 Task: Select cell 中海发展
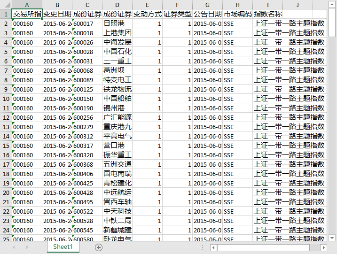(118, 43)
